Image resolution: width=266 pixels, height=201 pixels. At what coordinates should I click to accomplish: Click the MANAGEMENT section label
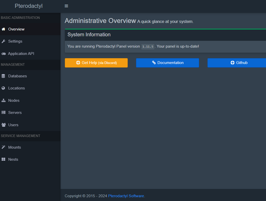tap(13, 65)
